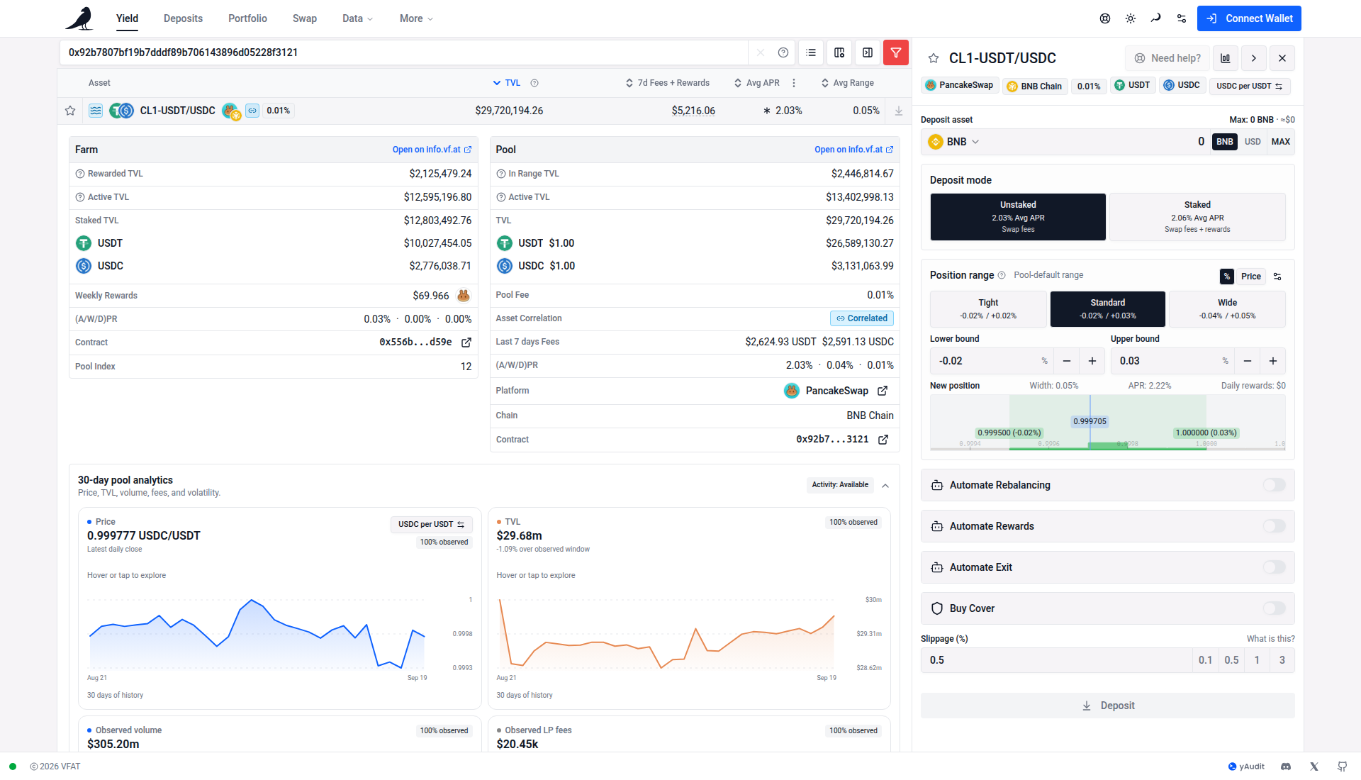Click the help circle icon in search field
Viewport: 1361px width, 780px height.
point(783,52)
